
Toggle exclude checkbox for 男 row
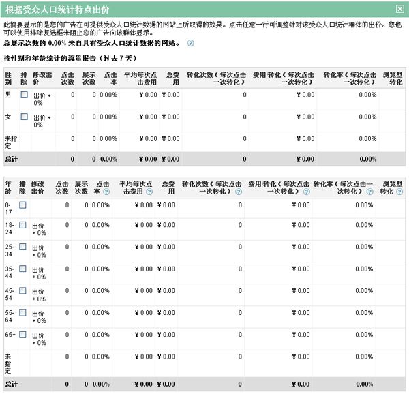[24, 95]
